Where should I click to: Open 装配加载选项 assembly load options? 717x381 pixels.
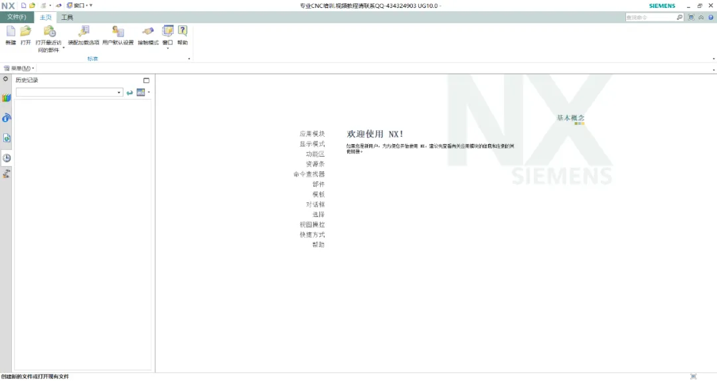coord(84,35)
